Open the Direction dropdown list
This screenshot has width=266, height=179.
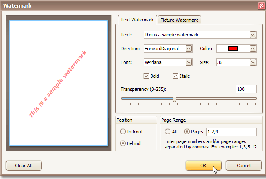189,49
